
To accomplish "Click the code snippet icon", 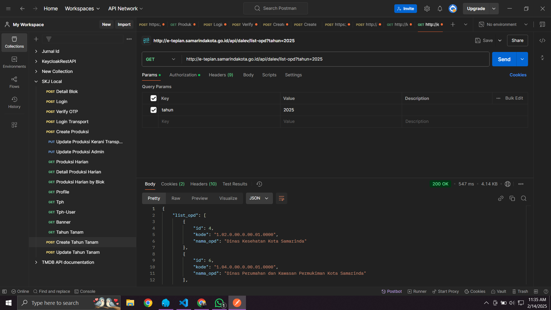I will coord(542,40).
